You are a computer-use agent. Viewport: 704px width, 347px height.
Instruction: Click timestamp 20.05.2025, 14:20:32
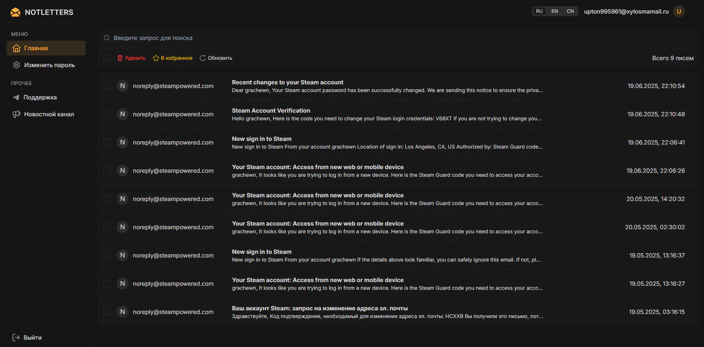click(656, 199)
